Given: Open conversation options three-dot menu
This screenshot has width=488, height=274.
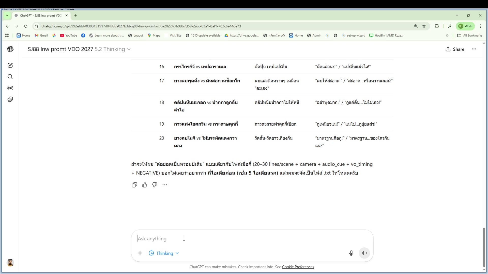Looking at the screenshot, I should 474,49.
